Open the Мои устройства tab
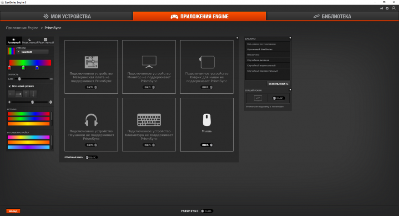The height and width of the screenshot is (216, 399). pos(66,16)
